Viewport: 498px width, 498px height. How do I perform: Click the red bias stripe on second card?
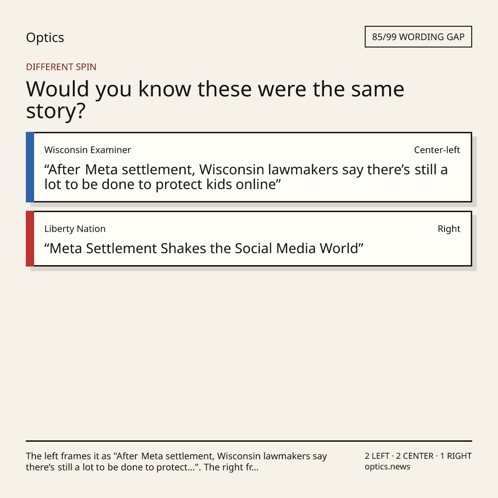pos(30,238)
